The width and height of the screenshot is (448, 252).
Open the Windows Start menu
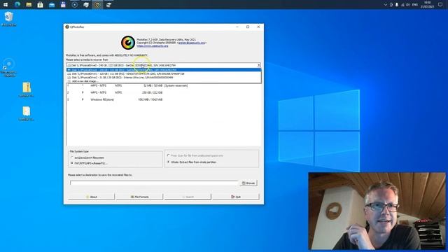(6, 5)
